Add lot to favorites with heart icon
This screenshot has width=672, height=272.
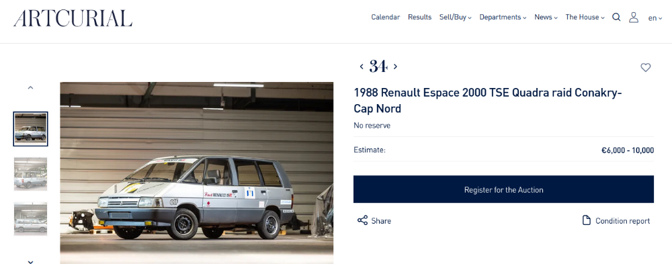646,67
